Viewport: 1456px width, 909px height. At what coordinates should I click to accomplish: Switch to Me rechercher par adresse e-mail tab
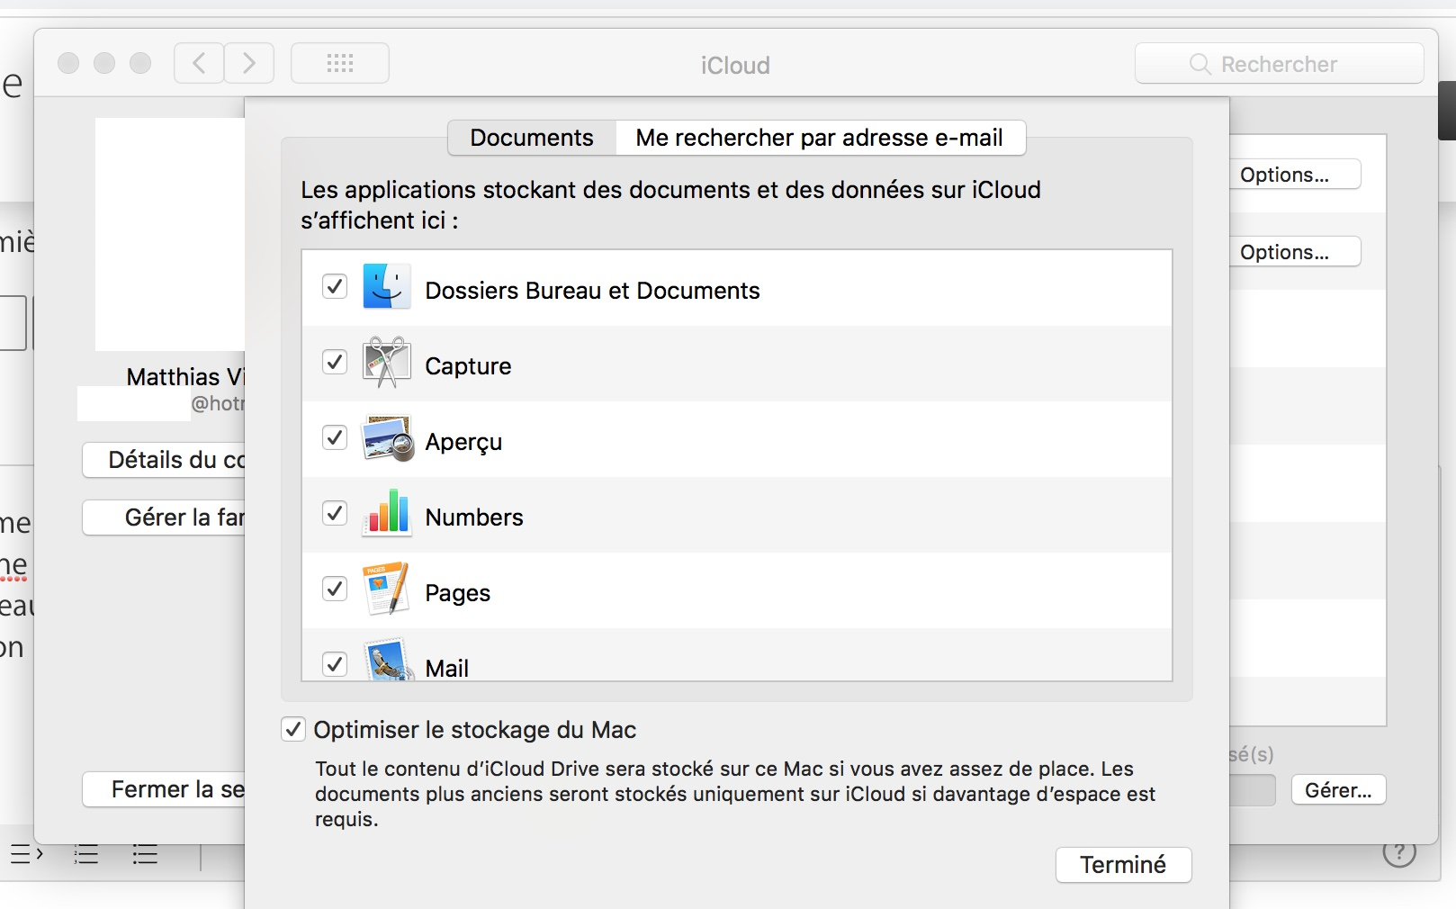820,138
